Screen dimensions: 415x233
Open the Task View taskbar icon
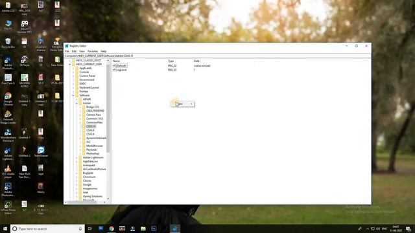(x=90, y=228)
